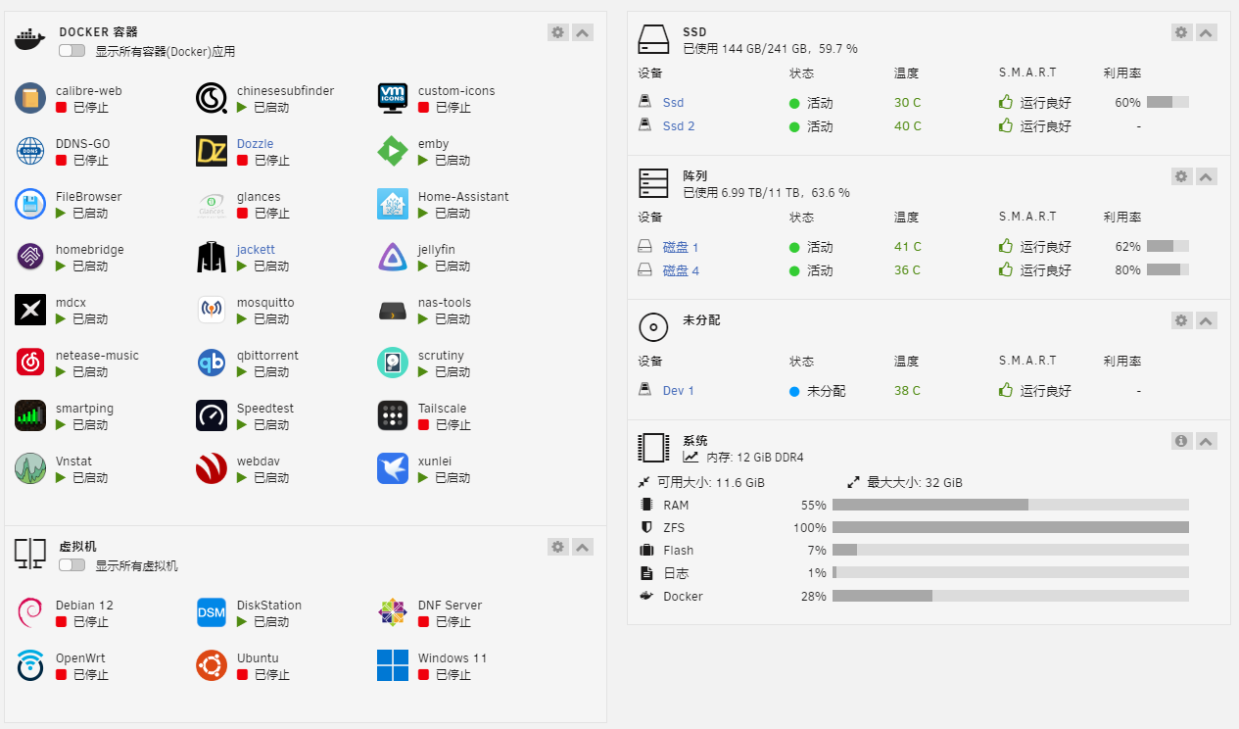Collapse the system memory section
Image resolution: width=1239 pixels, height=729 pixels.
pyautogui.click(x=1207, y=441)
